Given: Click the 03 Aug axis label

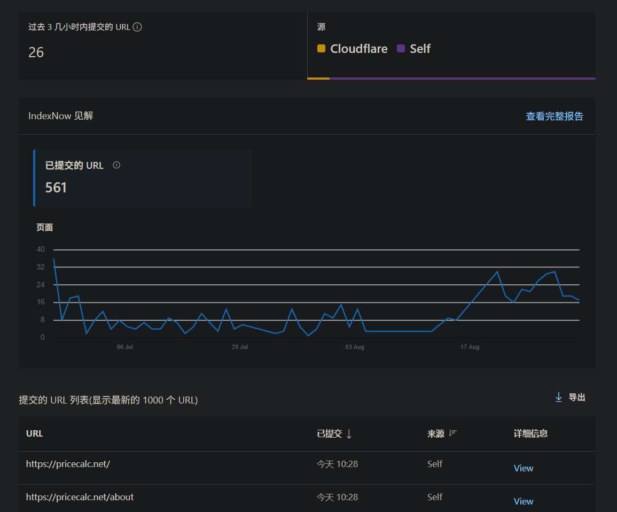Looking at the screenshot, I should (x=355, y=347).
